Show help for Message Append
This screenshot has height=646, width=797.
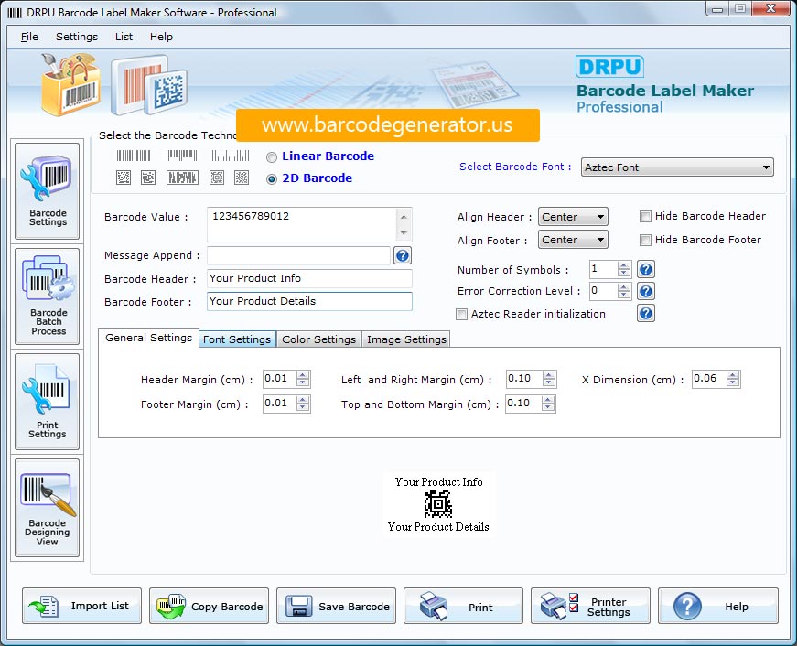click(402, 255)
